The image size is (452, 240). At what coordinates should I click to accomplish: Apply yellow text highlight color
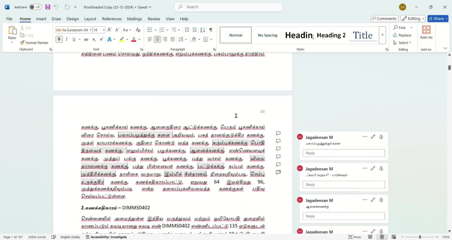[x=122, y=39]
